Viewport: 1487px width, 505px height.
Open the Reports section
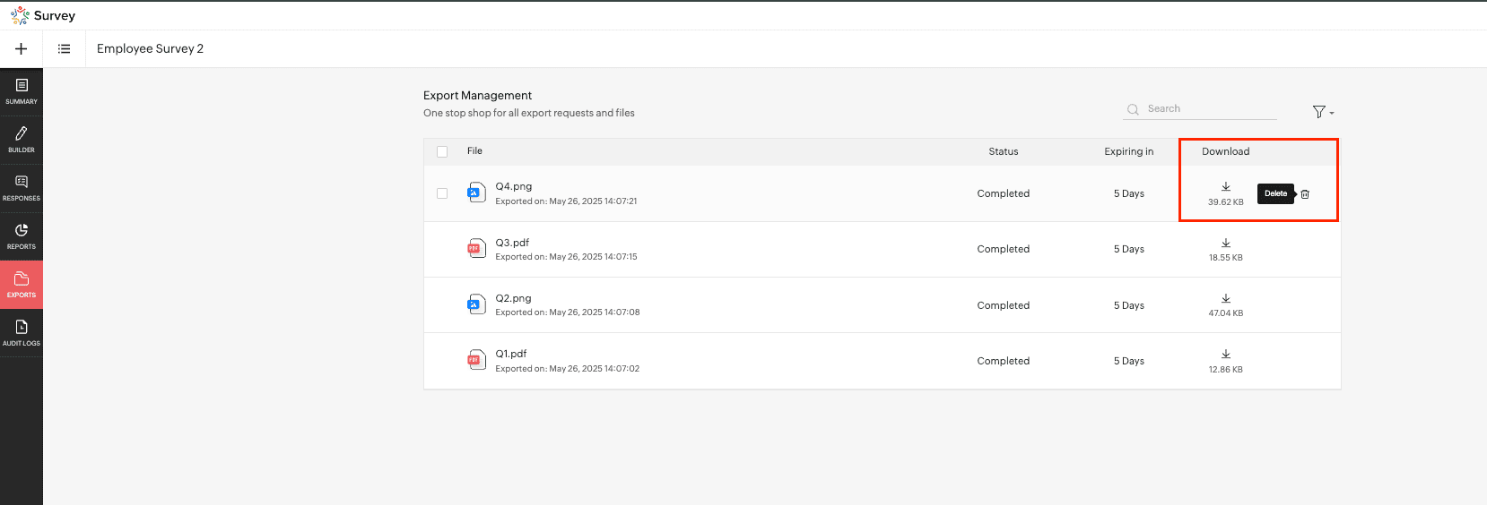(22, 236)
